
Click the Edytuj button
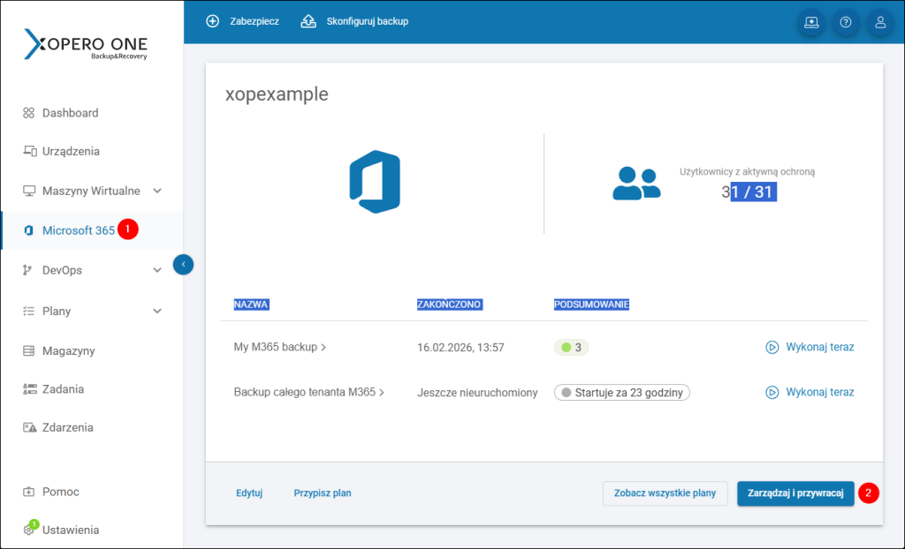(x=248, y=493)
